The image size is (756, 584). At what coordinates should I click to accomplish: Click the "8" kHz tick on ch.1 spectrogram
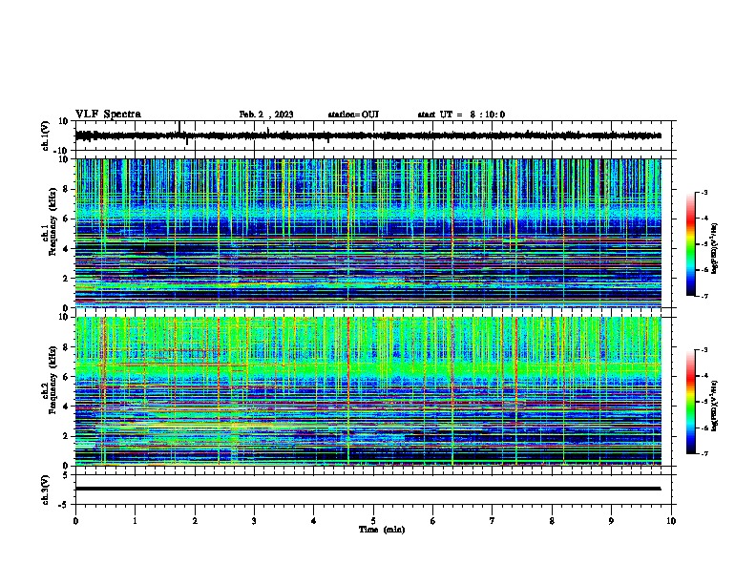click(67, 189)
